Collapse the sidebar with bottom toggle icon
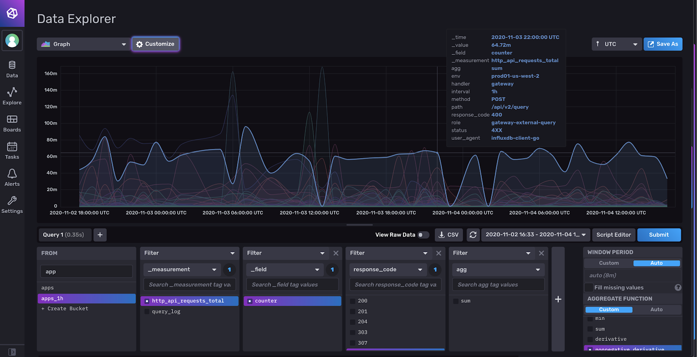 pyautogui.click(x=12, y=352)
